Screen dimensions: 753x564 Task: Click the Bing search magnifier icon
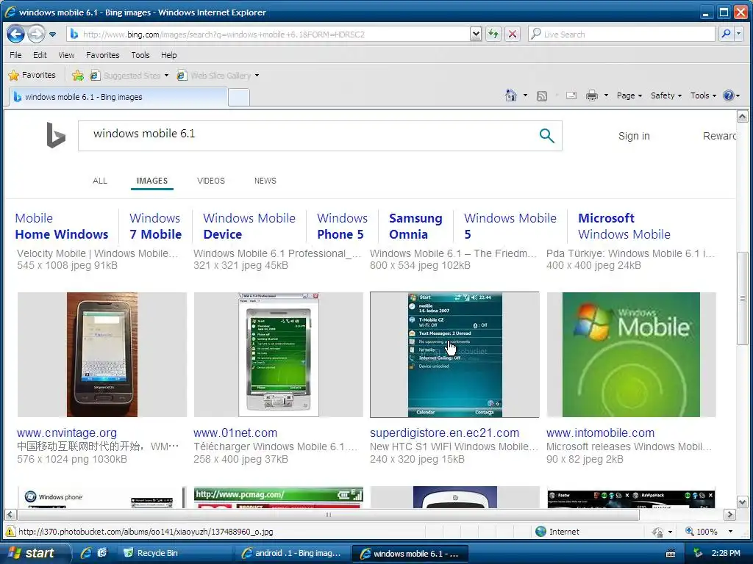click(546, 136)
